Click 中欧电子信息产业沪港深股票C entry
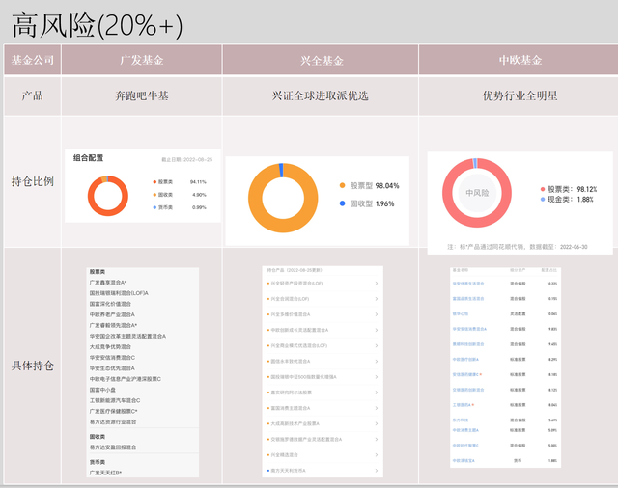Viewport: 618px width, 488px height. (126, 379)
